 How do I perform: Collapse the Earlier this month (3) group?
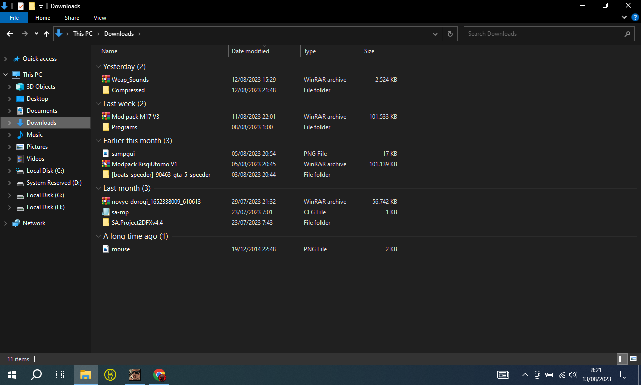[98, 141]
